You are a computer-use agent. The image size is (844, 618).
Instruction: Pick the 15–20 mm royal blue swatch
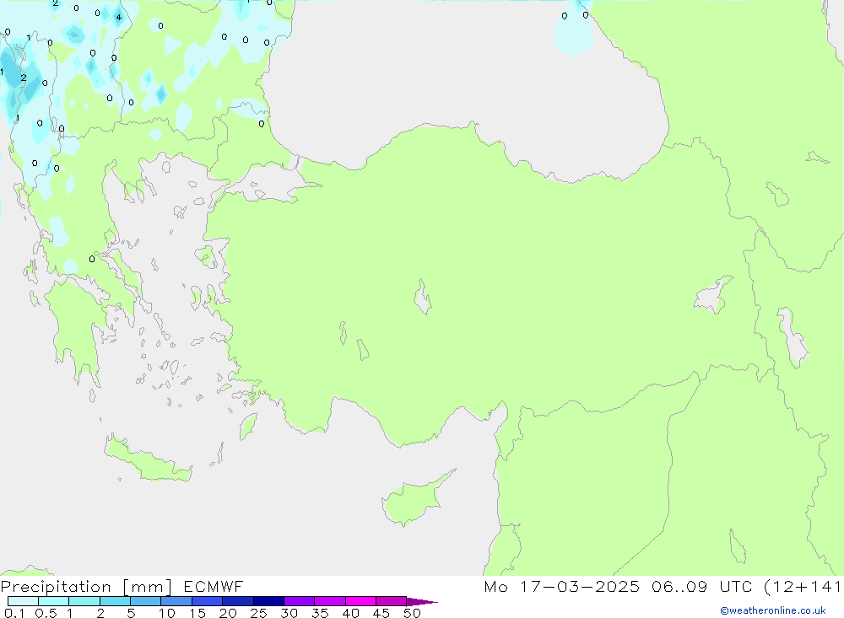207,601
